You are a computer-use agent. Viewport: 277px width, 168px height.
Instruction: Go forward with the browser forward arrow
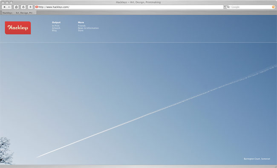click(x=9, y=7)
